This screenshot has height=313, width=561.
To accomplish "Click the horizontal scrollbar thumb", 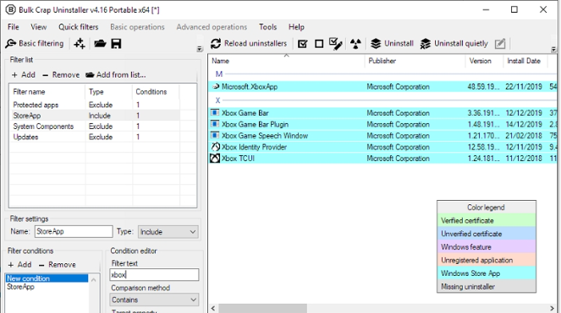I will 263,309.
